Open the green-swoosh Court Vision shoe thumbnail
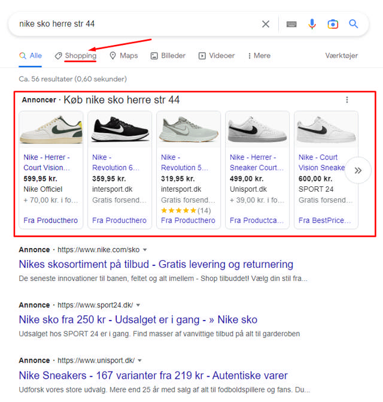The width and height of the screenshot is (383, 402). point(51,129)
